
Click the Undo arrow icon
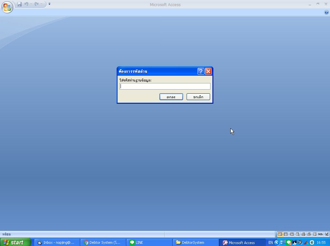[x=26, y=4]
